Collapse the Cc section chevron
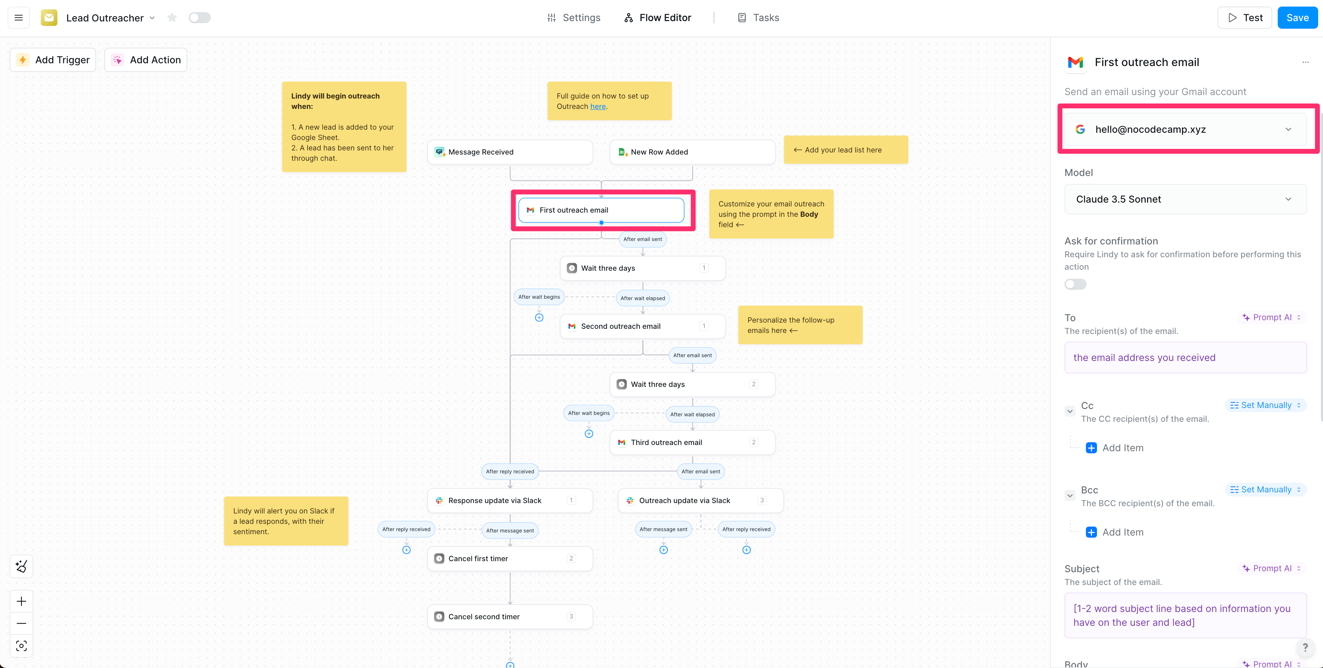Viewport: 1323px width, 668px height. pos(1070,411)
